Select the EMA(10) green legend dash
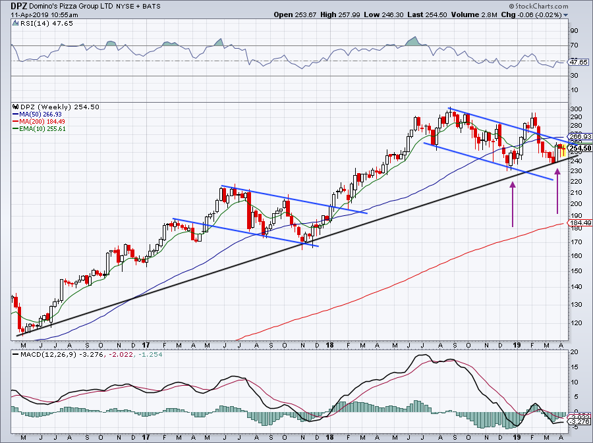593x443 pixels. coord(16,129)
